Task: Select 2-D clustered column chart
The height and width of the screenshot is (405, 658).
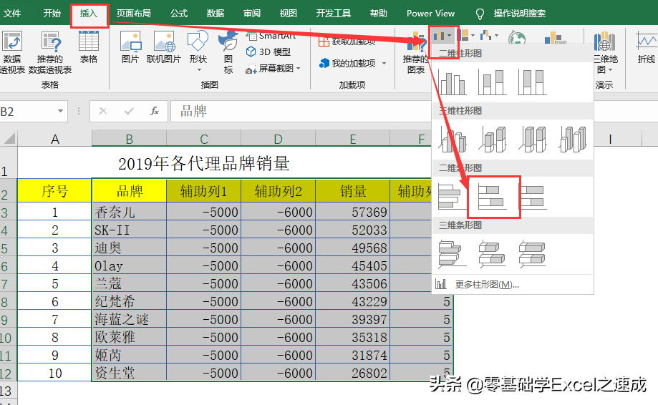Action: point(452,82)
